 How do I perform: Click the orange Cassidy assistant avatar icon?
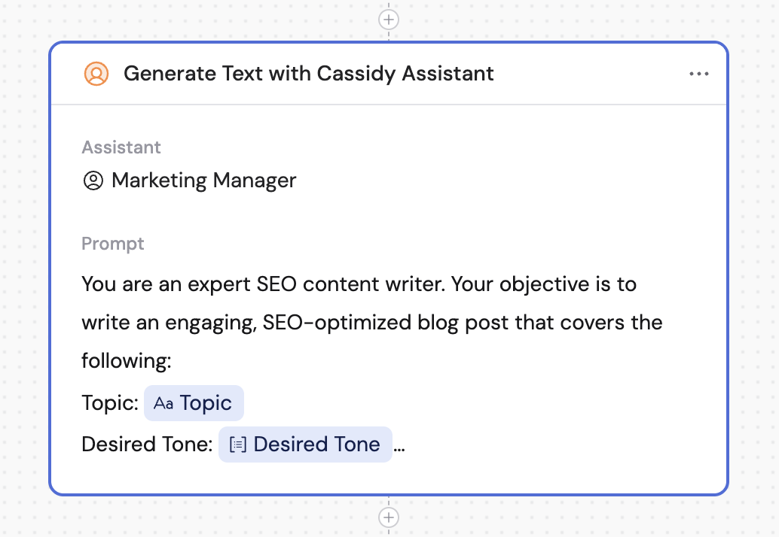pos(96,74)
